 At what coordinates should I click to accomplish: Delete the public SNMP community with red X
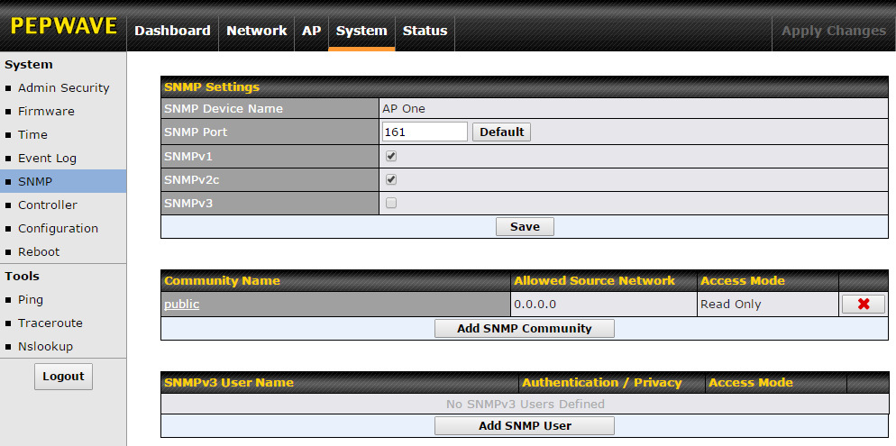863,305
